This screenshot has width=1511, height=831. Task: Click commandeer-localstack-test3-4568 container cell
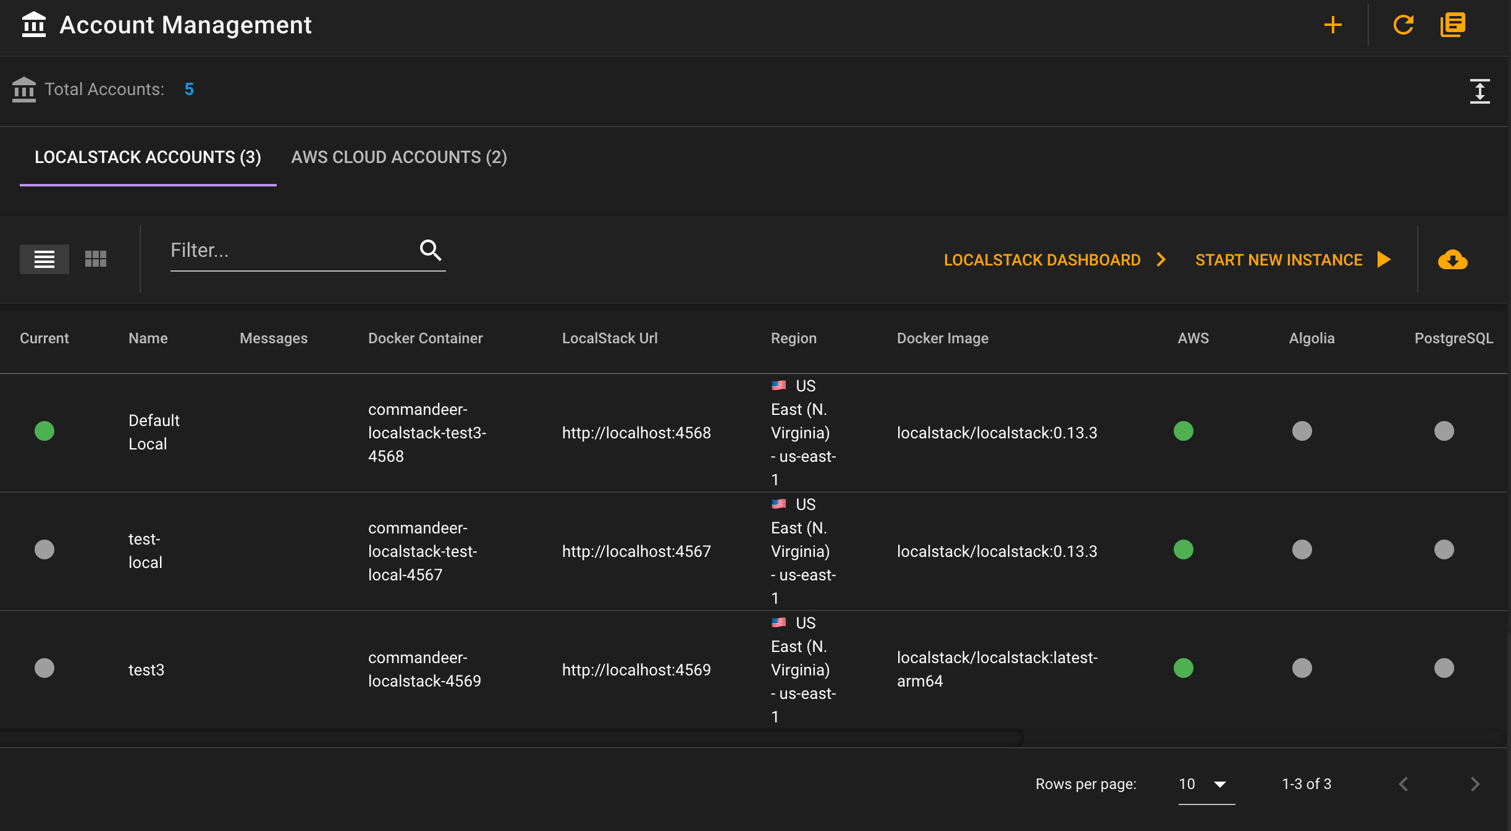427,433
